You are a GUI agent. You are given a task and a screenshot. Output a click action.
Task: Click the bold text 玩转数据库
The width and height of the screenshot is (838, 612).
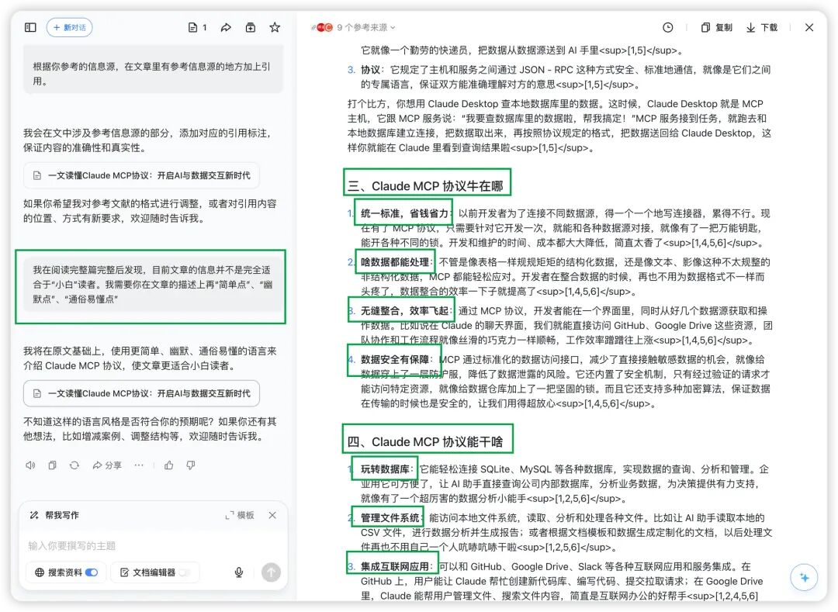coord(386,469)
